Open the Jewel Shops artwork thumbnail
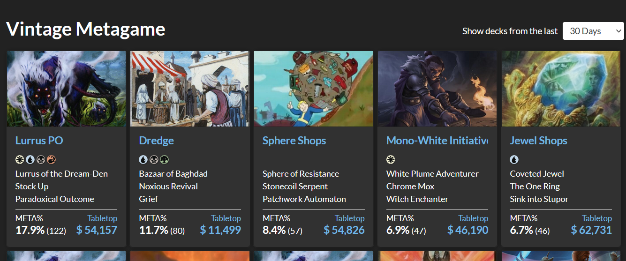The height and width of the screenshot is (261, 626). pos(561,89)
